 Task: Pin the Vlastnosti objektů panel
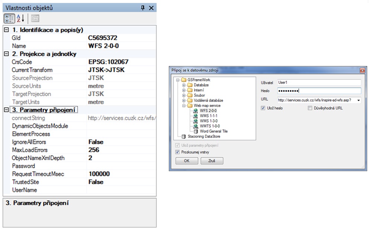143,8
